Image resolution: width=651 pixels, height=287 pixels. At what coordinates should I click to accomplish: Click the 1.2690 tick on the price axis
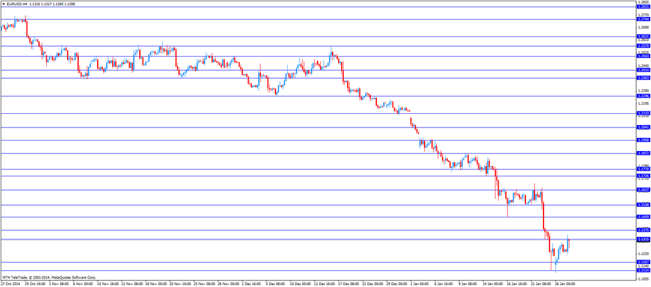point(644,27)
